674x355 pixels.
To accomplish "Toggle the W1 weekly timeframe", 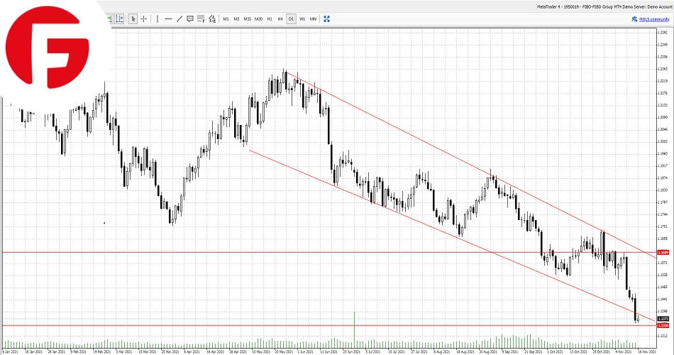I will coord(302,19).
